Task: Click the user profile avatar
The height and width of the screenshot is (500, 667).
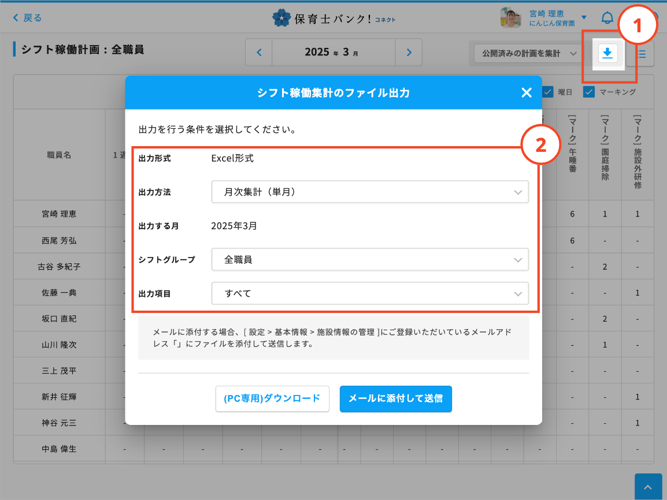Action: [510, 18]
